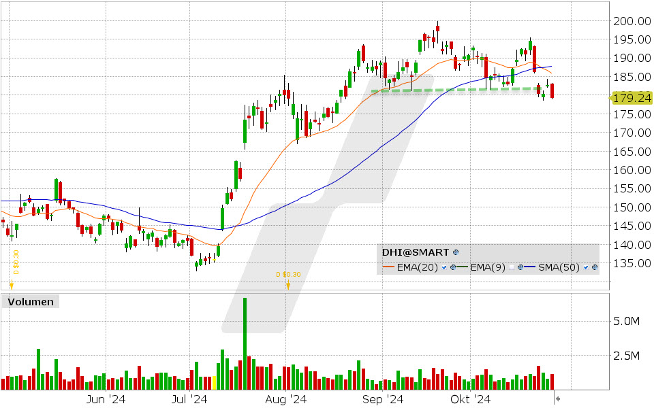The image size is (654, 408).
Task: Click the 5.0M volume axis label
Action: [626, 321]
